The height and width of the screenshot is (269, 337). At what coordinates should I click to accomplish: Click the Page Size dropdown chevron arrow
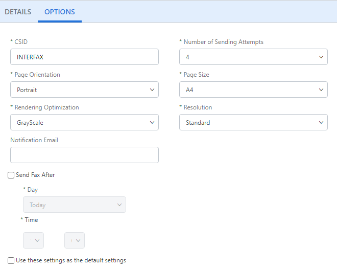(x=321, y=90)
